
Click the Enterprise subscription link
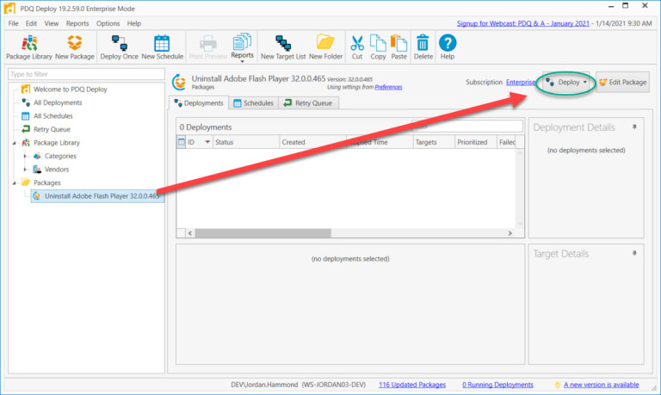tap(521, 83)
